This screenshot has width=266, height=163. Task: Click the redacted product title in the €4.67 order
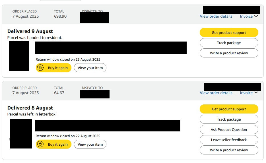click(x=108, y=125)
